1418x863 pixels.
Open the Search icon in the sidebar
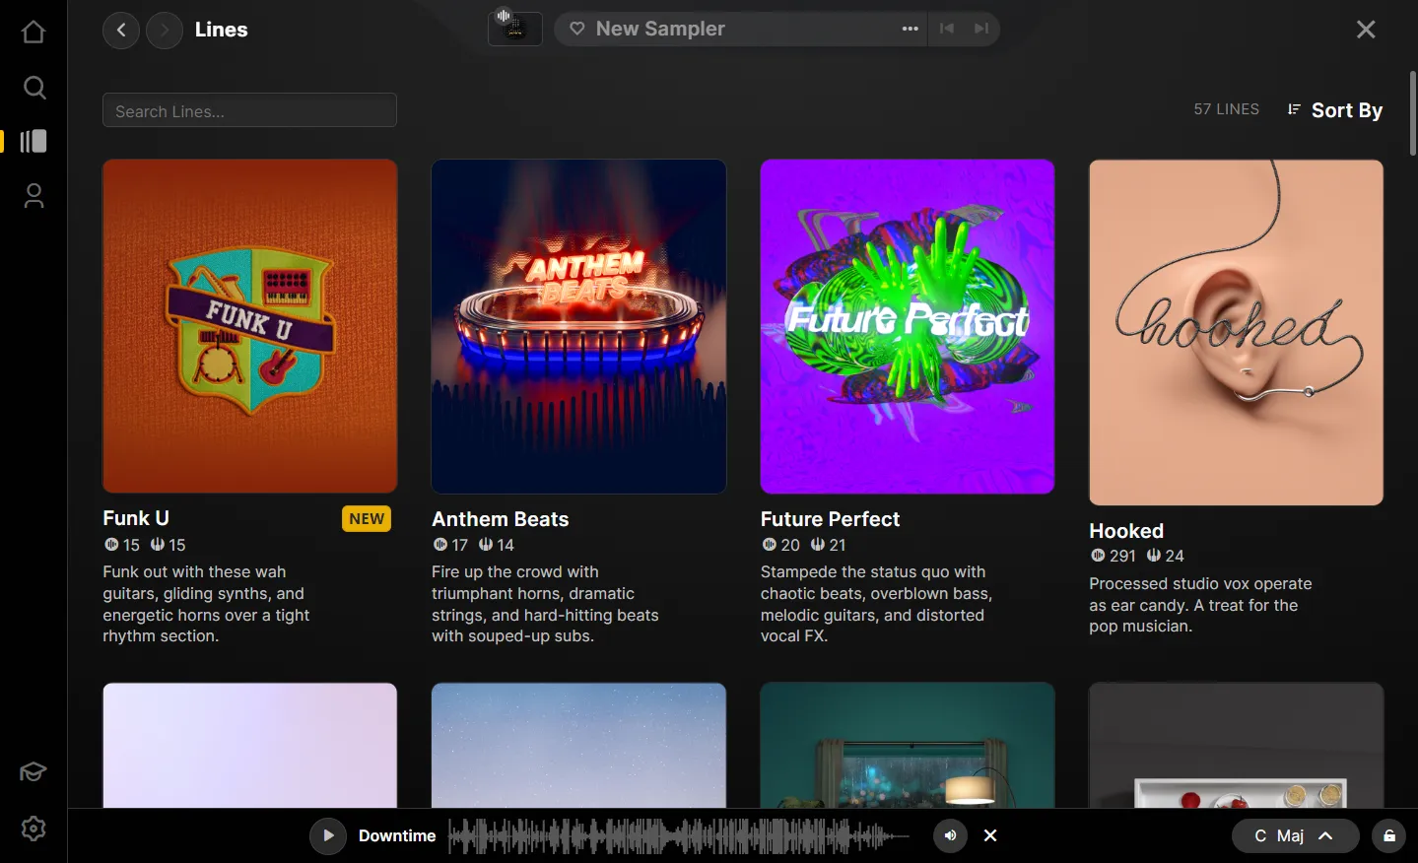click(x=34, y=88)
